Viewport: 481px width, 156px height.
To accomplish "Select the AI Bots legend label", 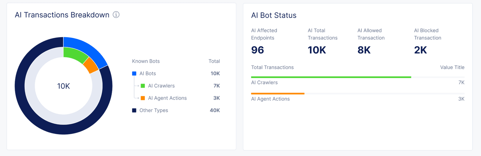I will [148, 73].
